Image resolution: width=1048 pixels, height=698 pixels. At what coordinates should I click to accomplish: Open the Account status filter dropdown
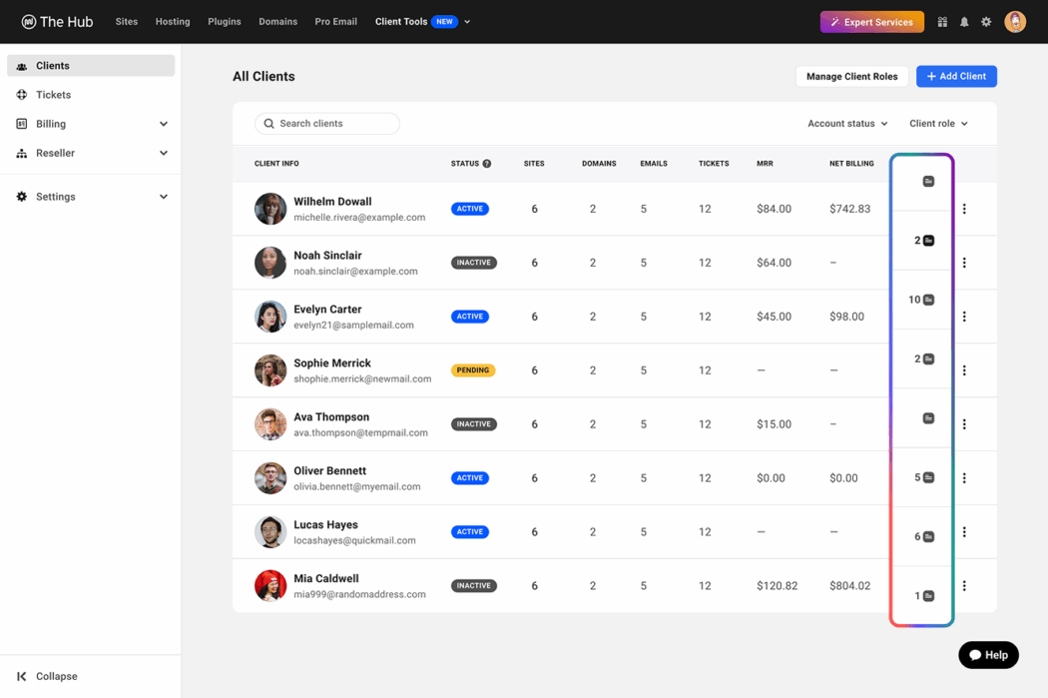(x=846, y=123)
